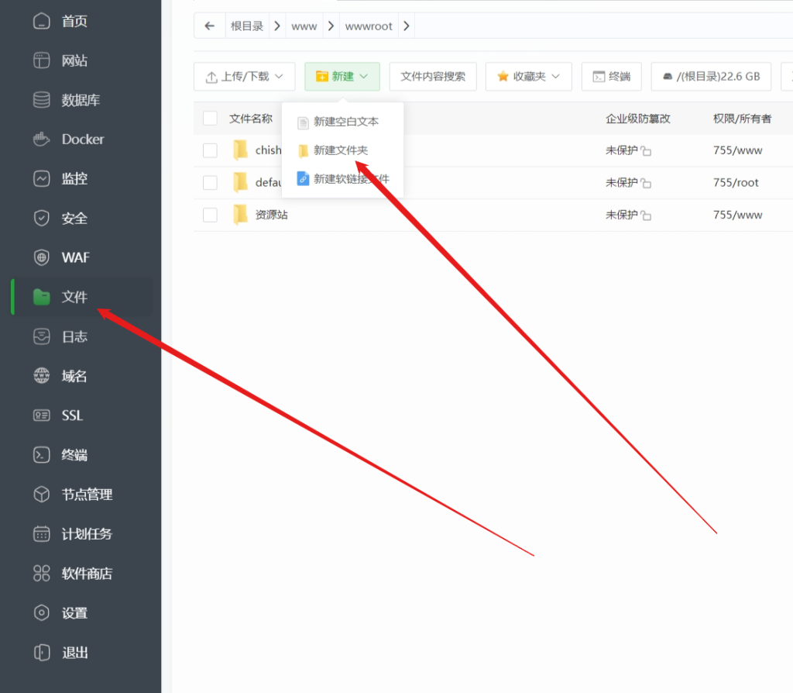Select 新建空白文本 menu entry
Viewport: 793px width, 693px height.
tap(345, 122)
